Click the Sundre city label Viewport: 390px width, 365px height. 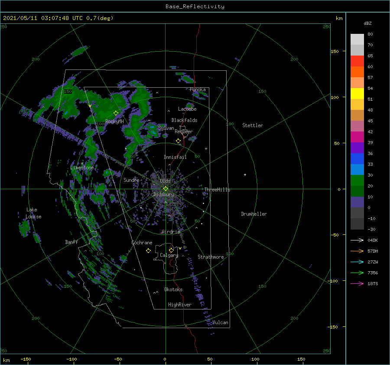coord(131,180)
